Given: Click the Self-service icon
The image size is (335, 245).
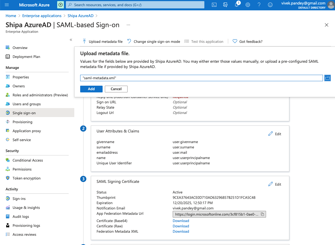Looking at the screenshot, I should (8, 139).
